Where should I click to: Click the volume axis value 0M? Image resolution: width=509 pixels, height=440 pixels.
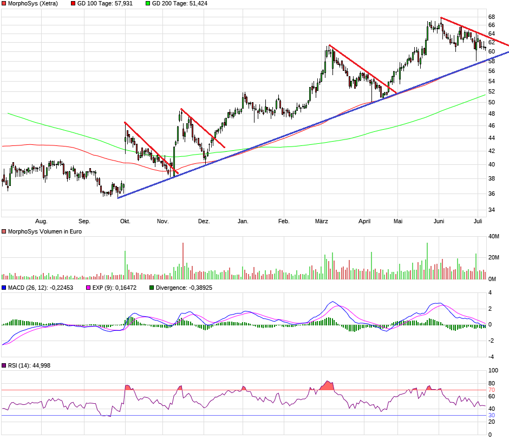tap(492, 279)
